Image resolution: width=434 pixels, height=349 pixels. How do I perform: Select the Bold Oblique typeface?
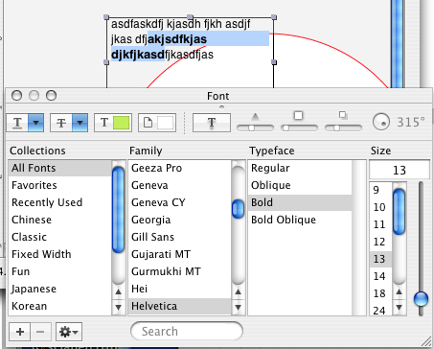300,220
